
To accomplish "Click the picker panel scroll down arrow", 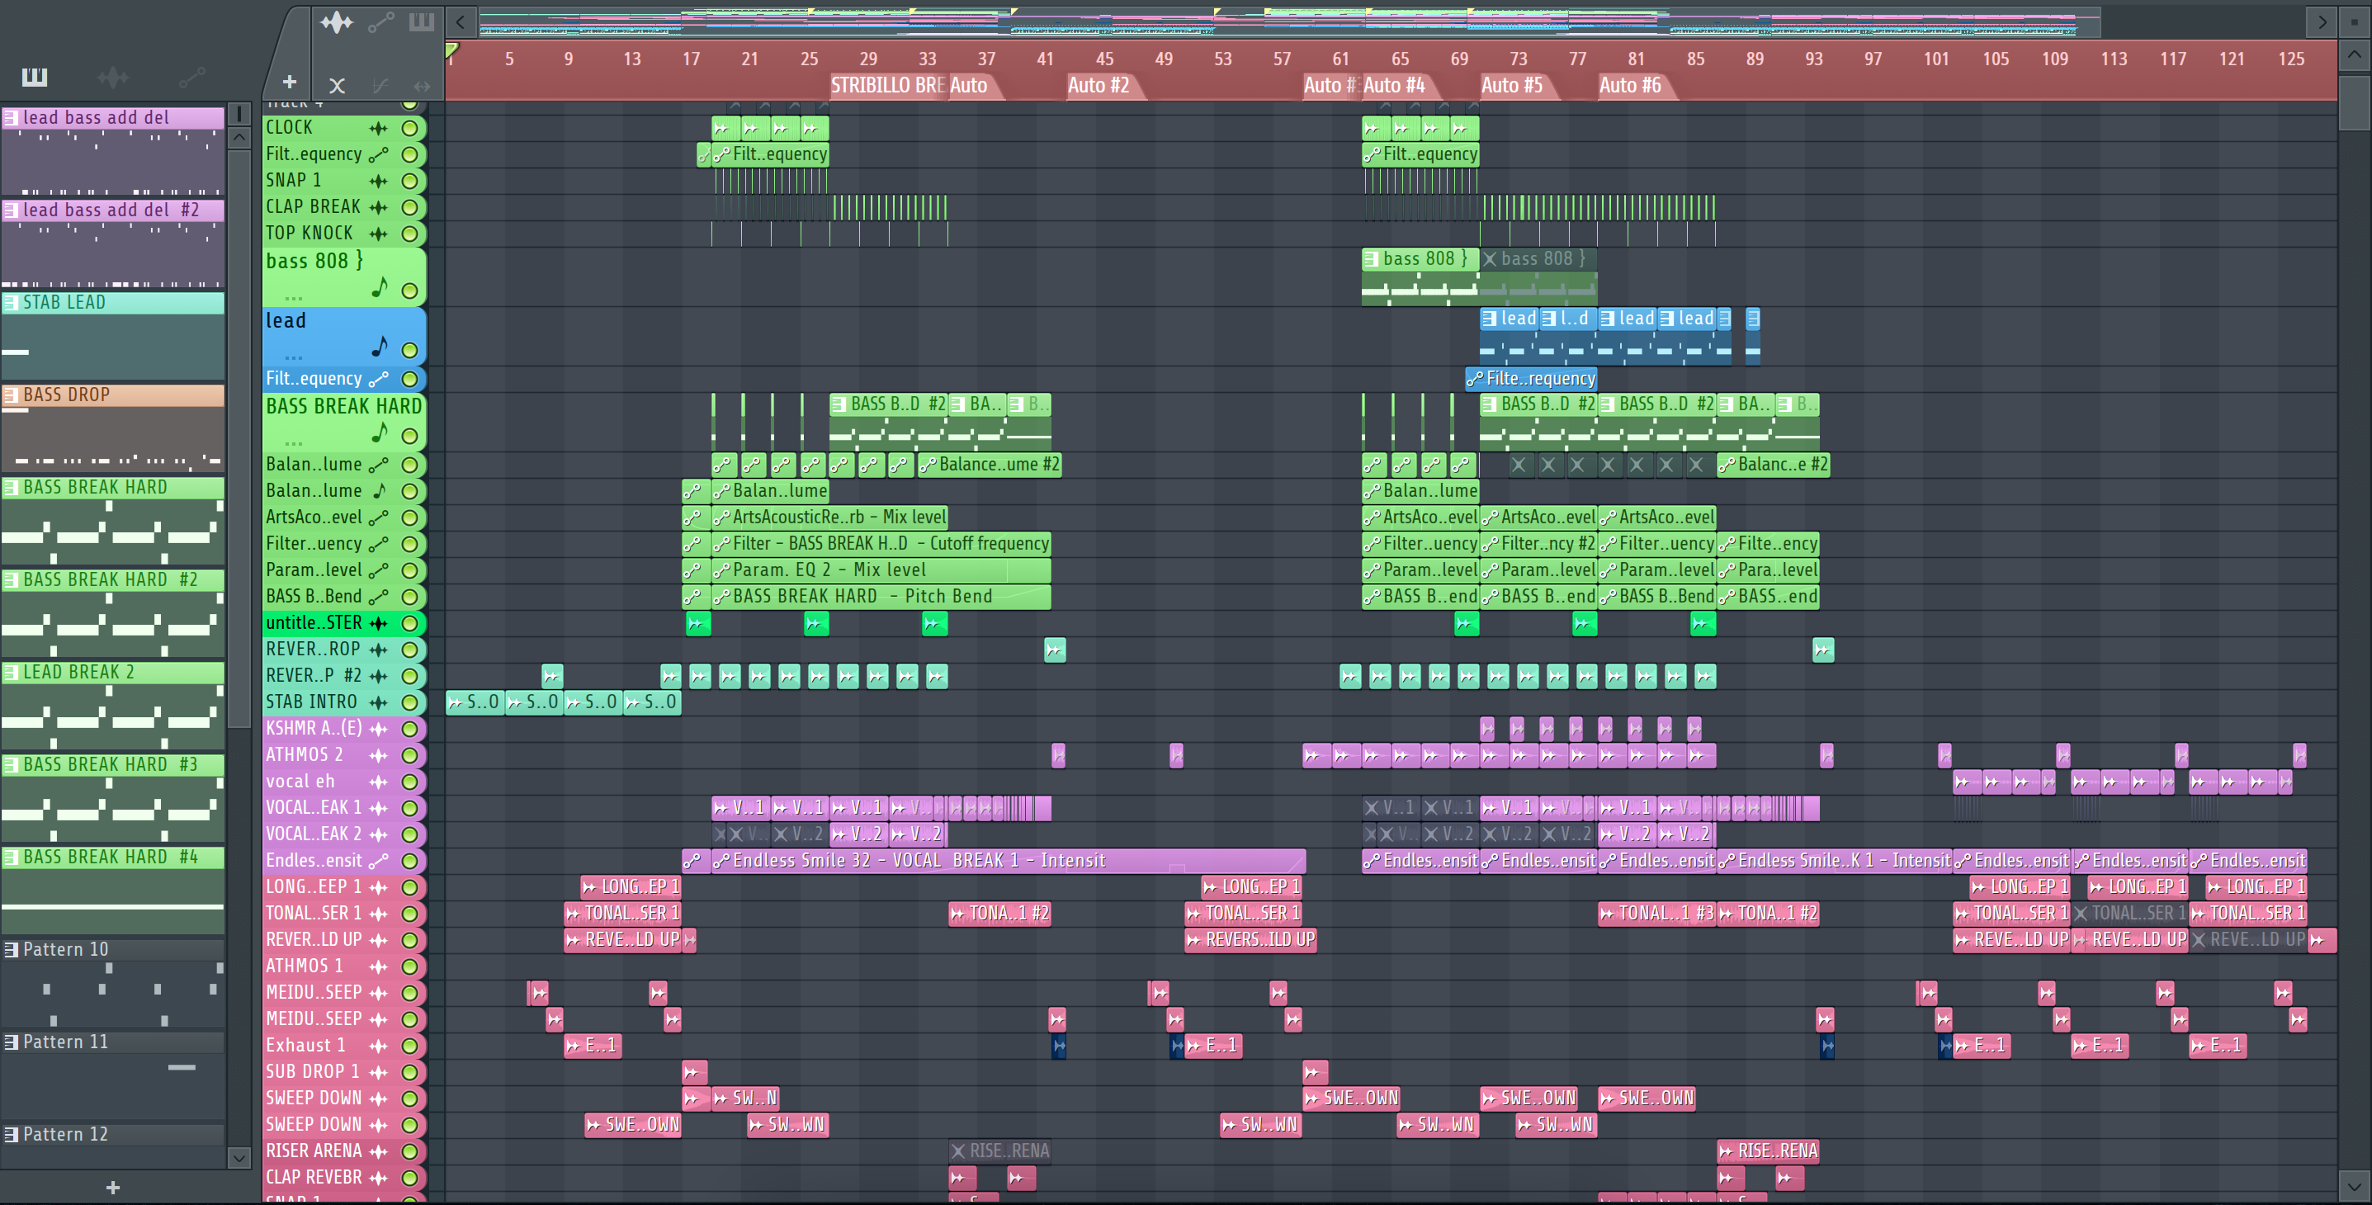I will (x=239, y=1157).
